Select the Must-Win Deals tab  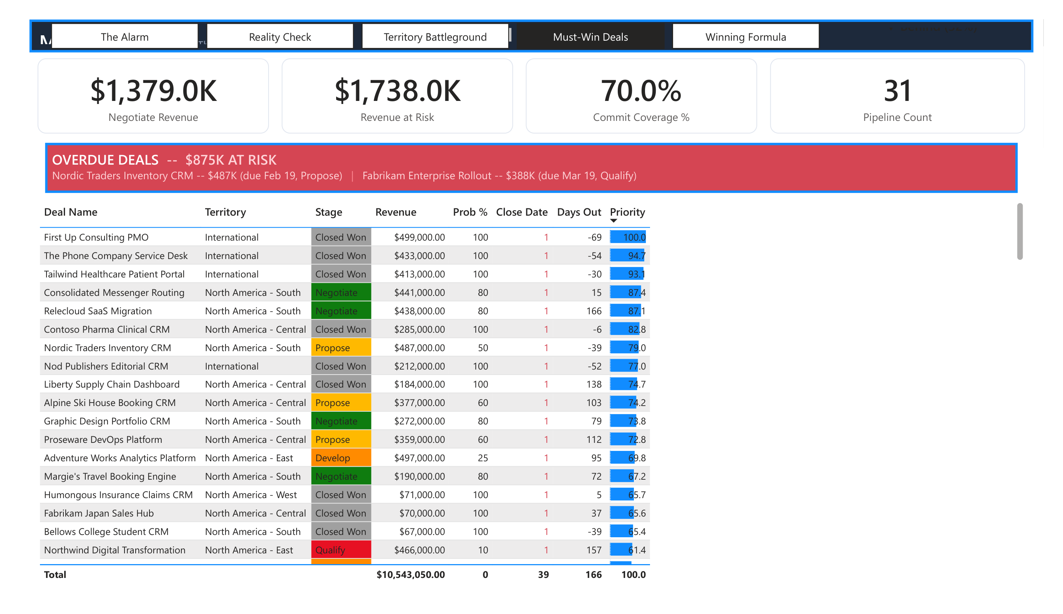[590, 37]
